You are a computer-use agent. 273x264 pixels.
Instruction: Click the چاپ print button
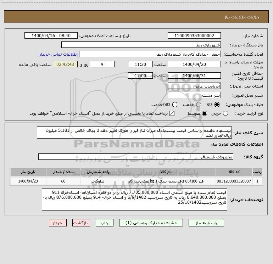point(105,223)
